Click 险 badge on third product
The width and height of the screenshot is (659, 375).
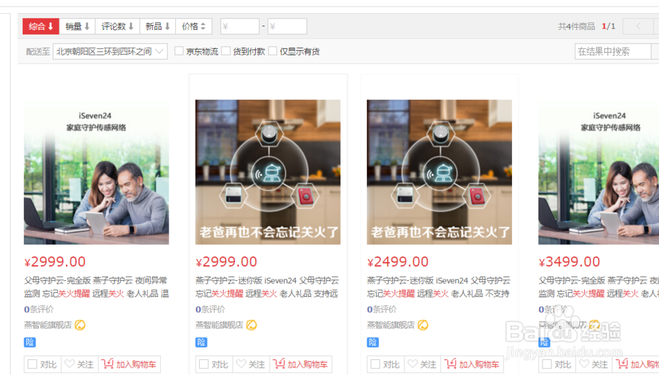coord(373,342)
